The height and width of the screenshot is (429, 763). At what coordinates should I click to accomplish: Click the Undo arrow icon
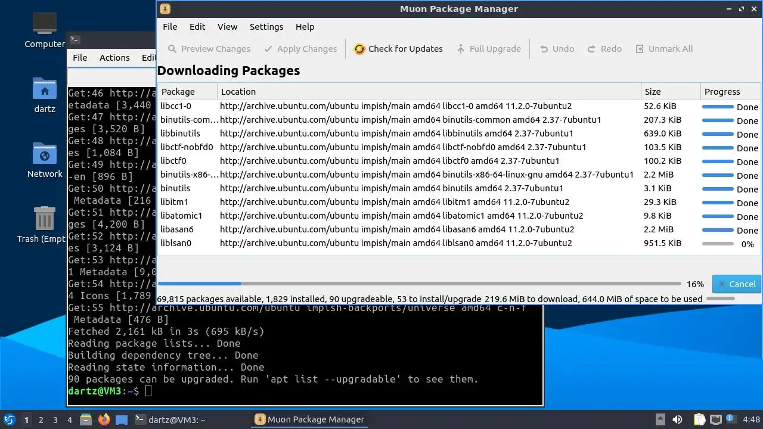pyautogui.click(x=544, y=49)
